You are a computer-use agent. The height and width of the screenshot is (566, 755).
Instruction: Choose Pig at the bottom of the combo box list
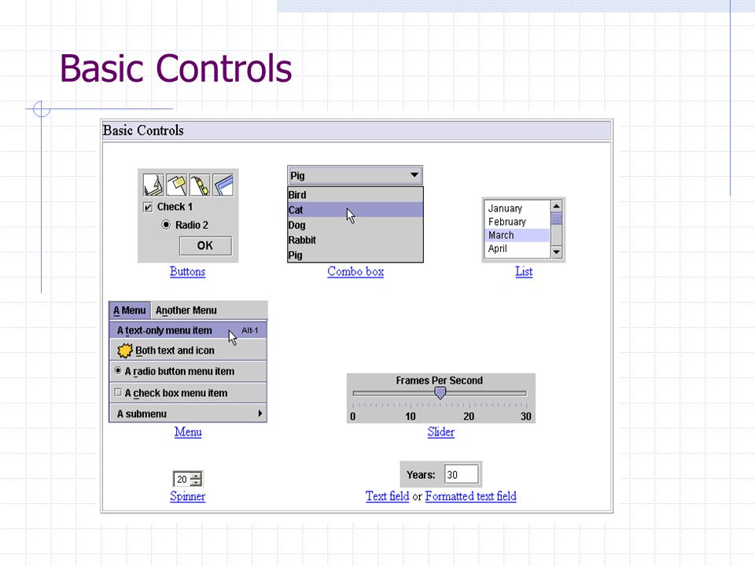(x=355, y=255)
